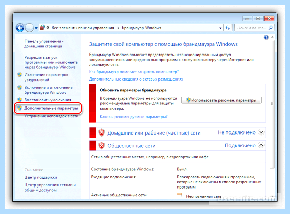
Task: Open the address bar history dropdown
Action: pos(220,28)
